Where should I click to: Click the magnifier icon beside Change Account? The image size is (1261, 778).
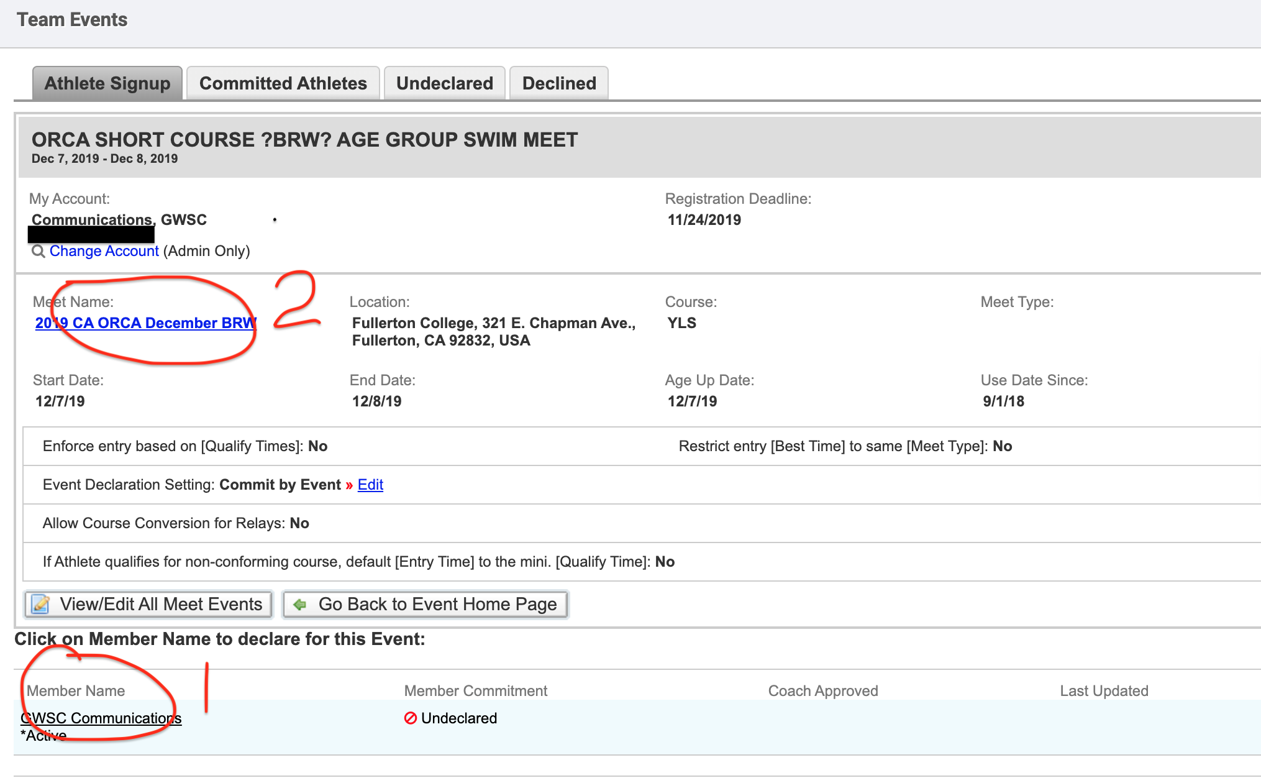[x=38, y=251]
